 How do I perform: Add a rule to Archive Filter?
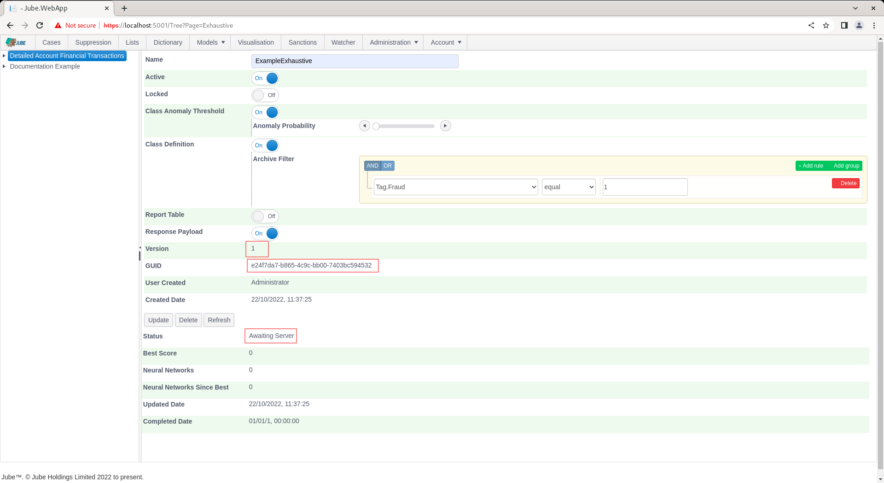click(x=811, y=166)
